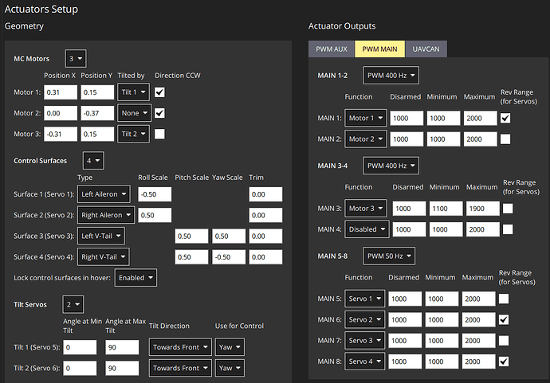This screenshot has height=383, width=550.
Task: Open Tilt 2 Use for Control dropdown
Action: (x=229, y=369)
